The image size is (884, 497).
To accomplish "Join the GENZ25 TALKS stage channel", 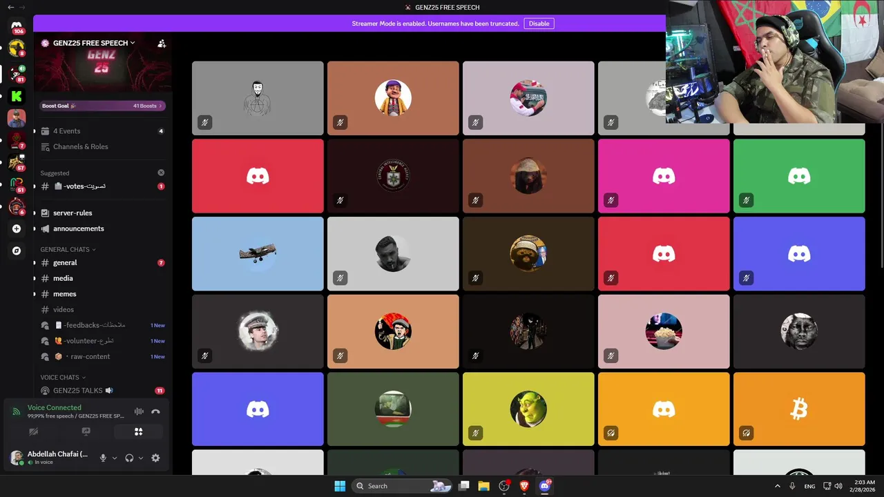I will coord(102,391).
